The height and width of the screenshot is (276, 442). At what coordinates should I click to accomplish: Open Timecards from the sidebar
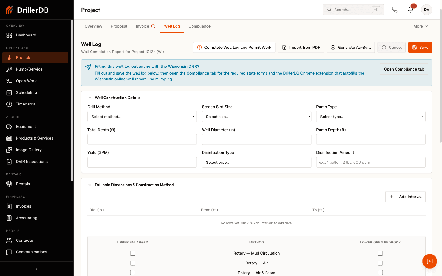(x=35, y=104)
